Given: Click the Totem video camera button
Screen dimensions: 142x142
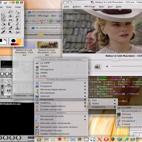Looking at the screenshot, I should [97, 66].
